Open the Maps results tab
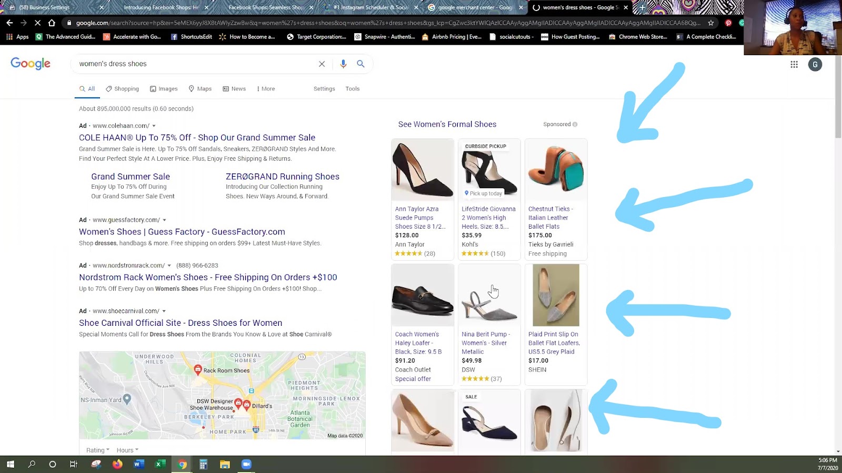This screenshot has height=473, width=842. 200,89
